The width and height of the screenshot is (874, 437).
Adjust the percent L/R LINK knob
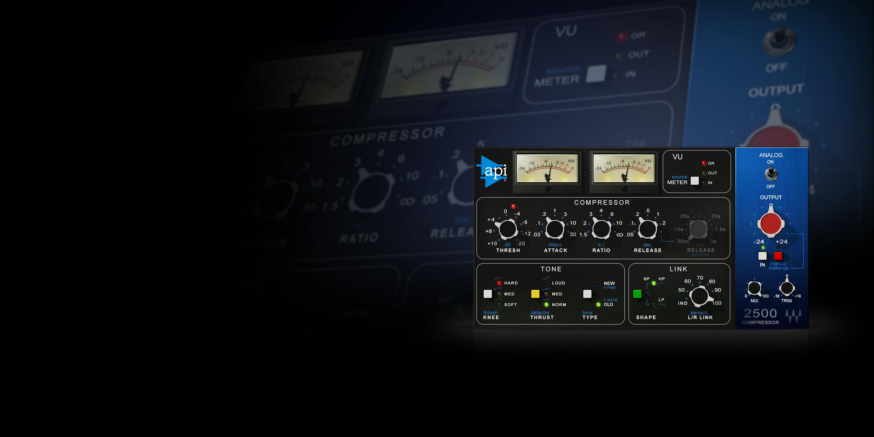[x=700, y=296]
